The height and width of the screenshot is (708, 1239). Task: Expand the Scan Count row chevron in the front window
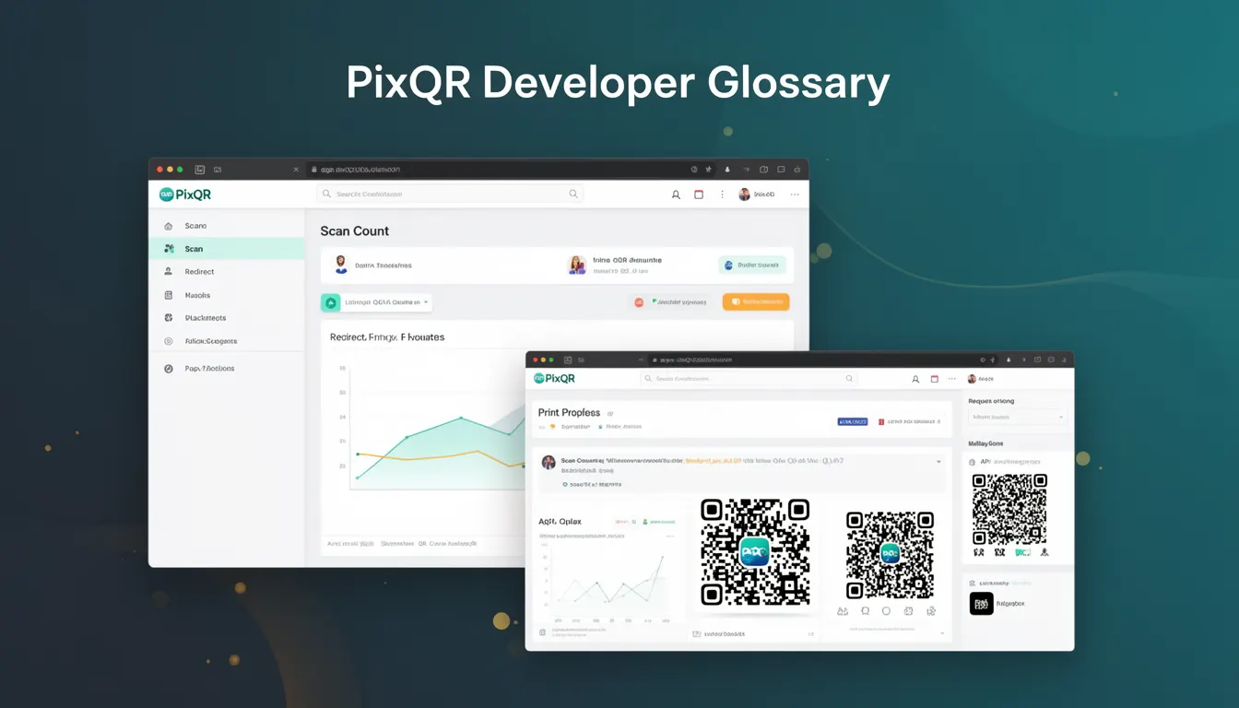[938, 461]
